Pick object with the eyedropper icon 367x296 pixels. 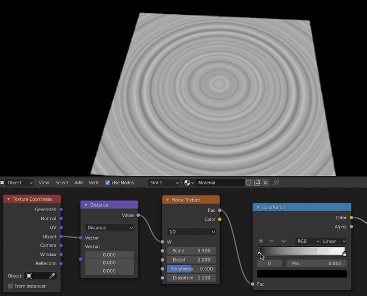52,276
